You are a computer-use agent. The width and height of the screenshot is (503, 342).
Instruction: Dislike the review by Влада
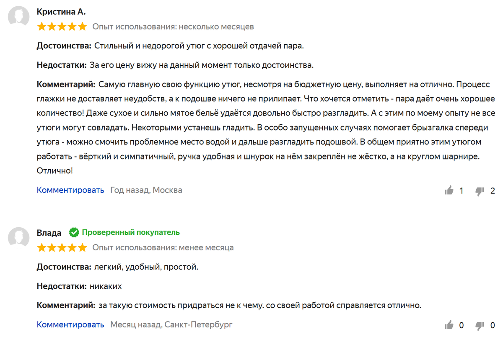480,325
